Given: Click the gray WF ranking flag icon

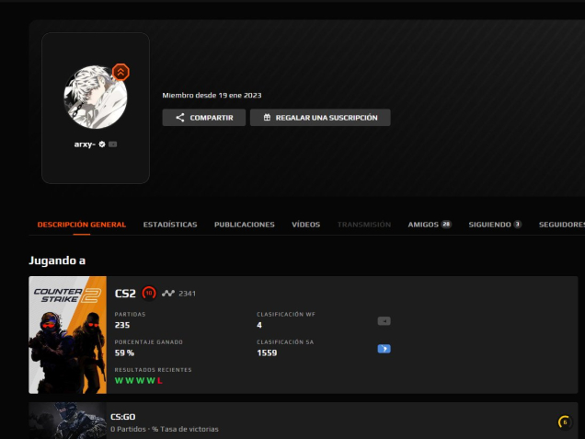Looking at the screenshot, I should click(x=384, y=321).
